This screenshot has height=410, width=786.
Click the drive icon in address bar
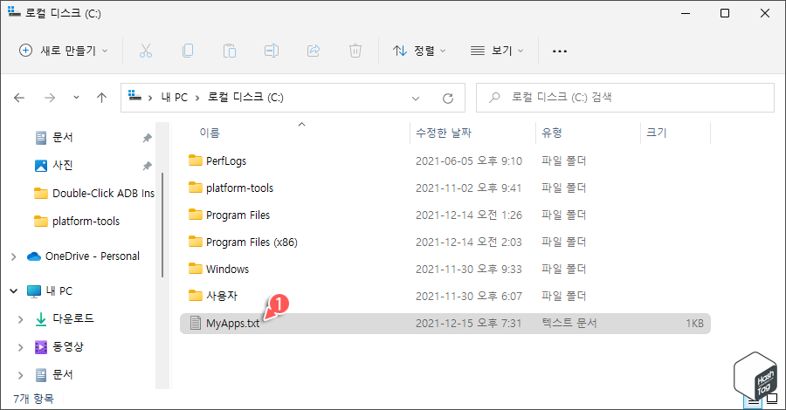134,96
